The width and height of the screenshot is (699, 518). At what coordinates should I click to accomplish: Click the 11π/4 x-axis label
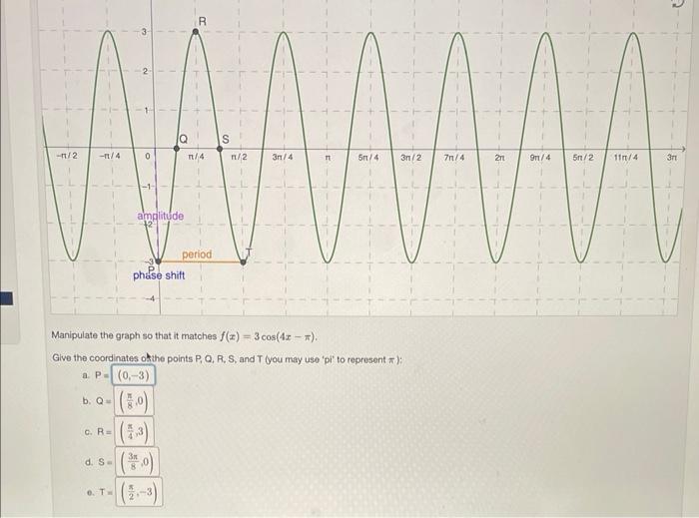tap(625, 158)
